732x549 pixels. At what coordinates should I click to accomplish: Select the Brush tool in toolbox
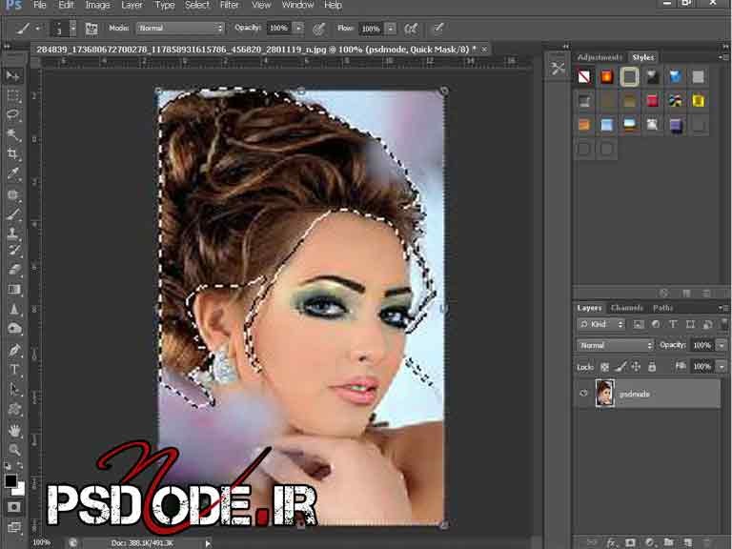coord(13,214)
